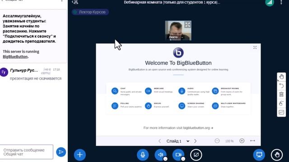Click the raise hand button
Viewport: 289px width, 162px height.
277,155
